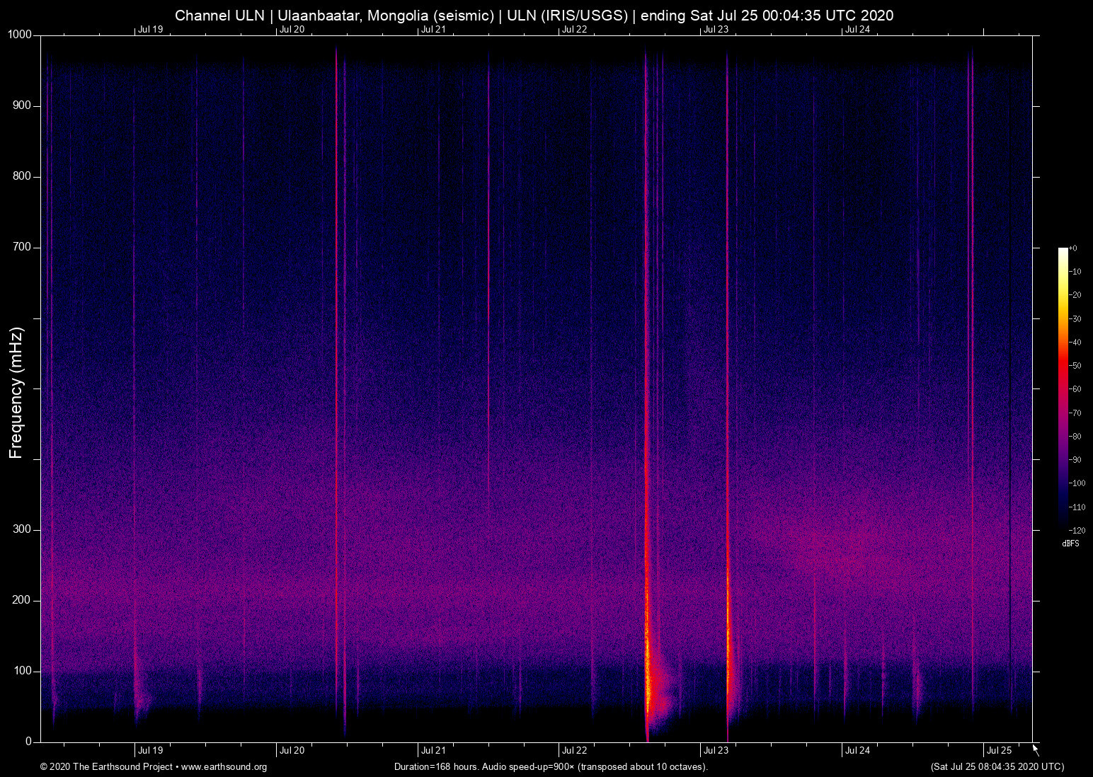Click the Jul 24 label on top axis
The image size is (1093, 777).
(857, 29)
